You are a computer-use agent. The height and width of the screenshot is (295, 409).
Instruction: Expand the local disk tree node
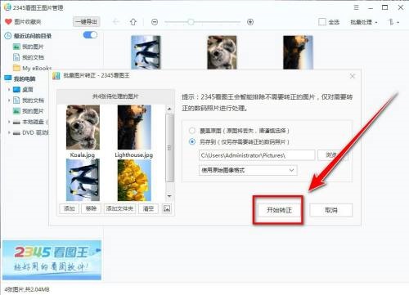click(9, 122)
